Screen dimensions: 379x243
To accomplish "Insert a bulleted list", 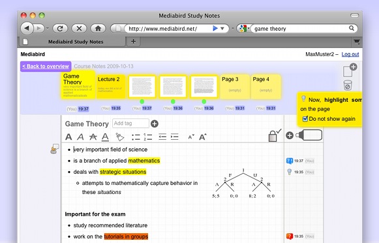I will [136, 137].
